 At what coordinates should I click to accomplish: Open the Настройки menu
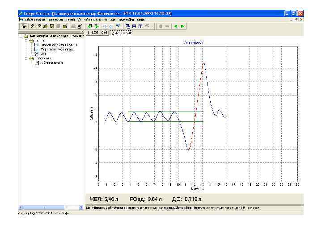click(x=126, y=20)
